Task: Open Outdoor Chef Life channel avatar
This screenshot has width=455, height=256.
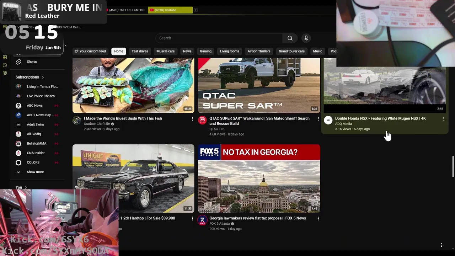Action: (77, 120)
